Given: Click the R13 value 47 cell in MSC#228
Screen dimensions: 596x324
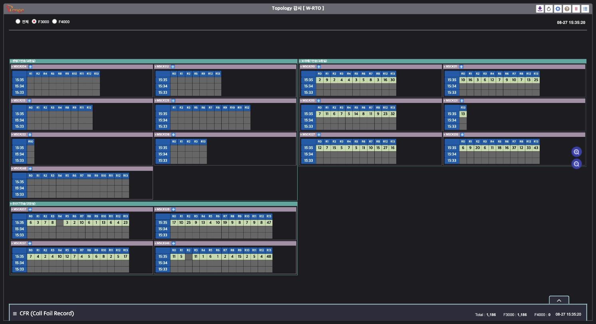Looking at the screenshot, I should pyautogui.click(x=269, y=223).
